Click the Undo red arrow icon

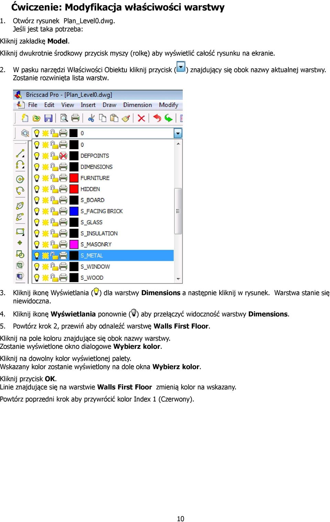pyautogui.click(x=157, y=118)
